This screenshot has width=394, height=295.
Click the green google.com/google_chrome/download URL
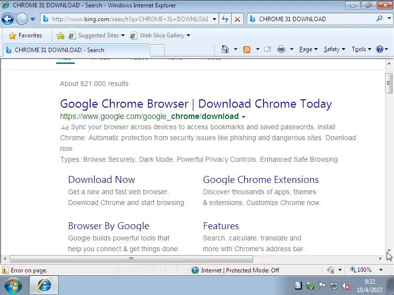tap(150, 117)
